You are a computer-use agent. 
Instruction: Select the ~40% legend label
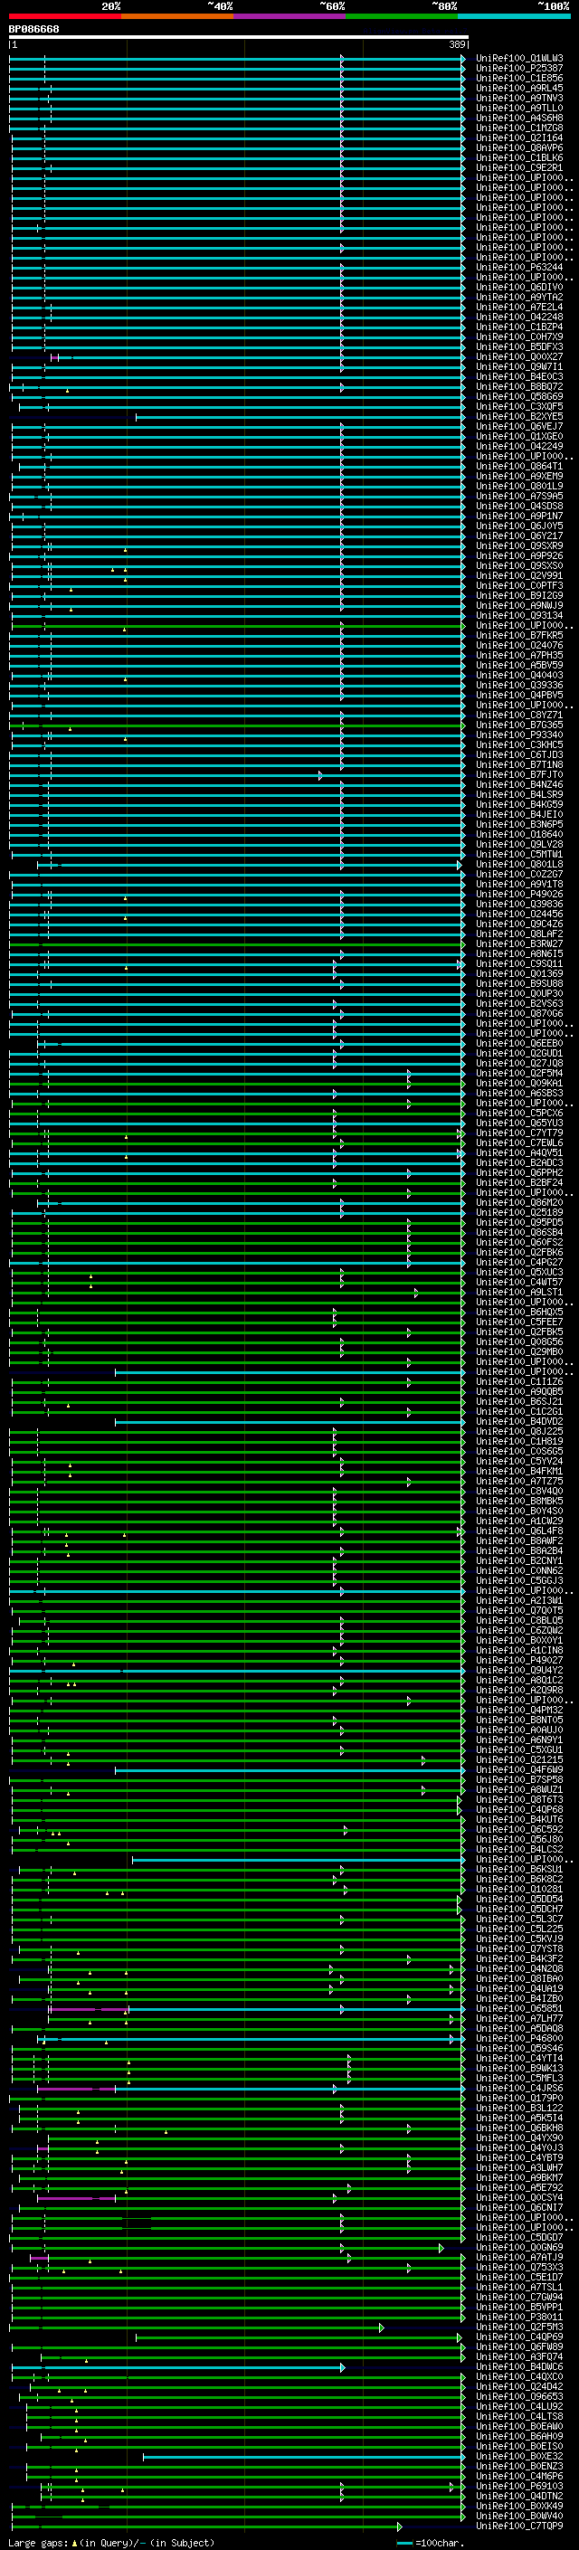(220, 6)
